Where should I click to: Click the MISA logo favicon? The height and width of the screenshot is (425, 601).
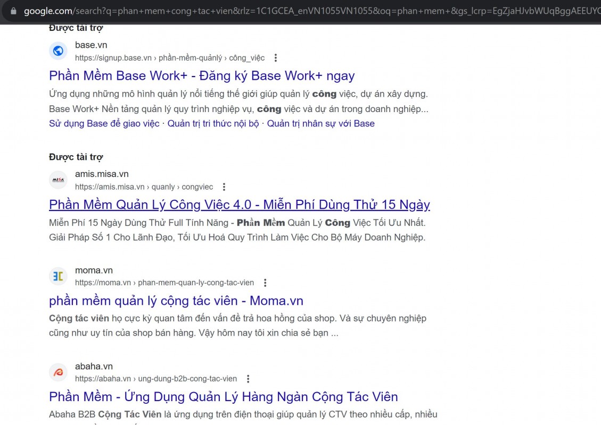[58, 180]
